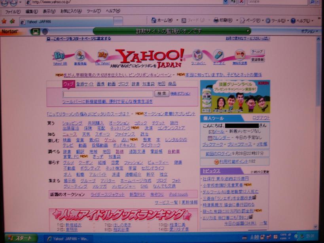Open the Favorites Center star icon
The width and height of the screenshot is (324, 243).
click(x=4, y=21)
